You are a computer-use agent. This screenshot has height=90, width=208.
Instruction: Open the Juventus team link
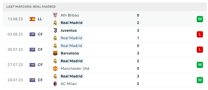coord(68,30)
